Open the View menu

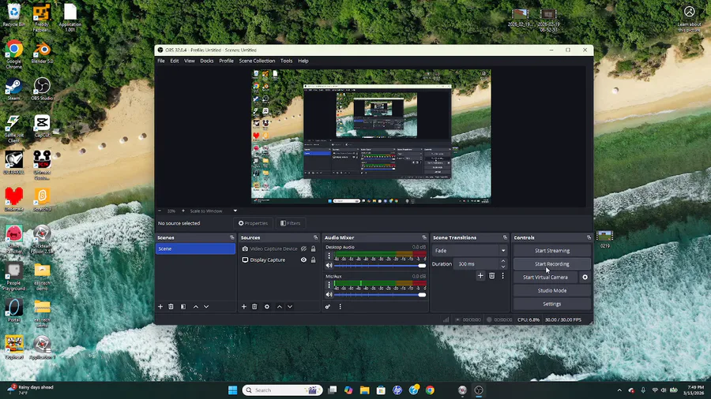190,61
